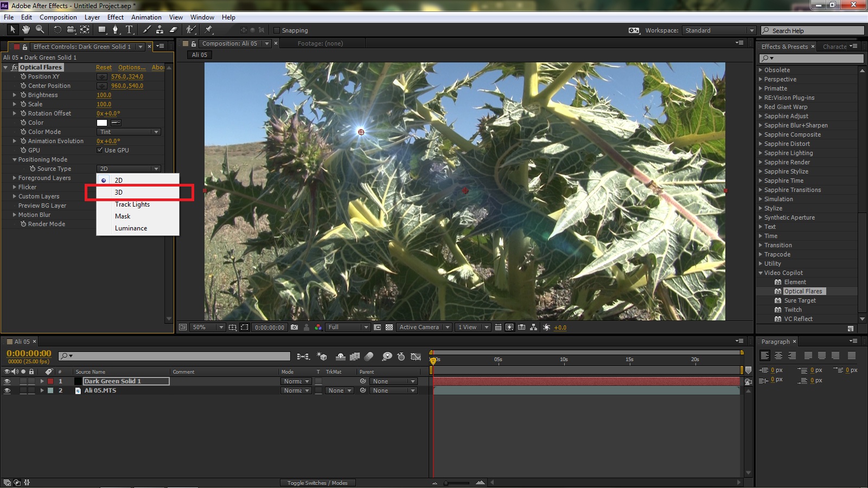Click the snapshot camera icon in viewer
Screen dimensions: 868x488
pyautogui.click(x=294, y=328)
